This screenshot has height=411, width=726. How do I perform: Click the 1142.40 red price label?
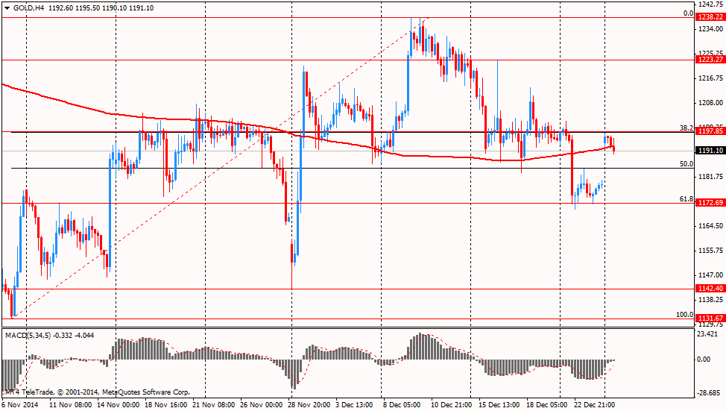point(710,288)
